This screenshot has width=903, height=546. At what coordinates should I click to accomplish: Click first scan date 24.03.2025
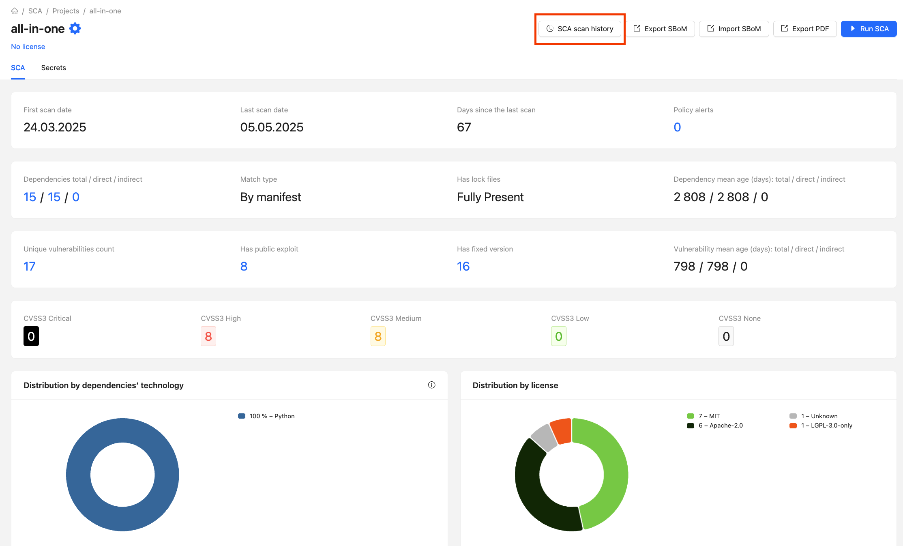pos(55,127)
